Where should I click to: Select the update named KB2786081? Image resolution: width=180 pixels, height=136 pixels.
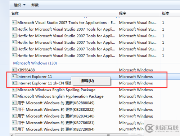click(x=56, y=123)
